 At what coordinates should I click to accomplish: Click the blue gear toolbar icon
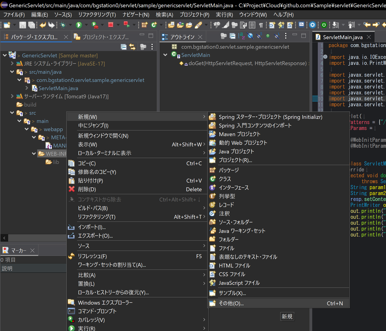pos(312,25)
